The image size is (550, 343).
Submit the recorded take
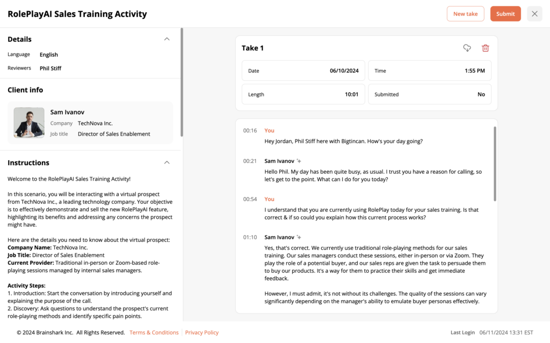tap(505, 13)
